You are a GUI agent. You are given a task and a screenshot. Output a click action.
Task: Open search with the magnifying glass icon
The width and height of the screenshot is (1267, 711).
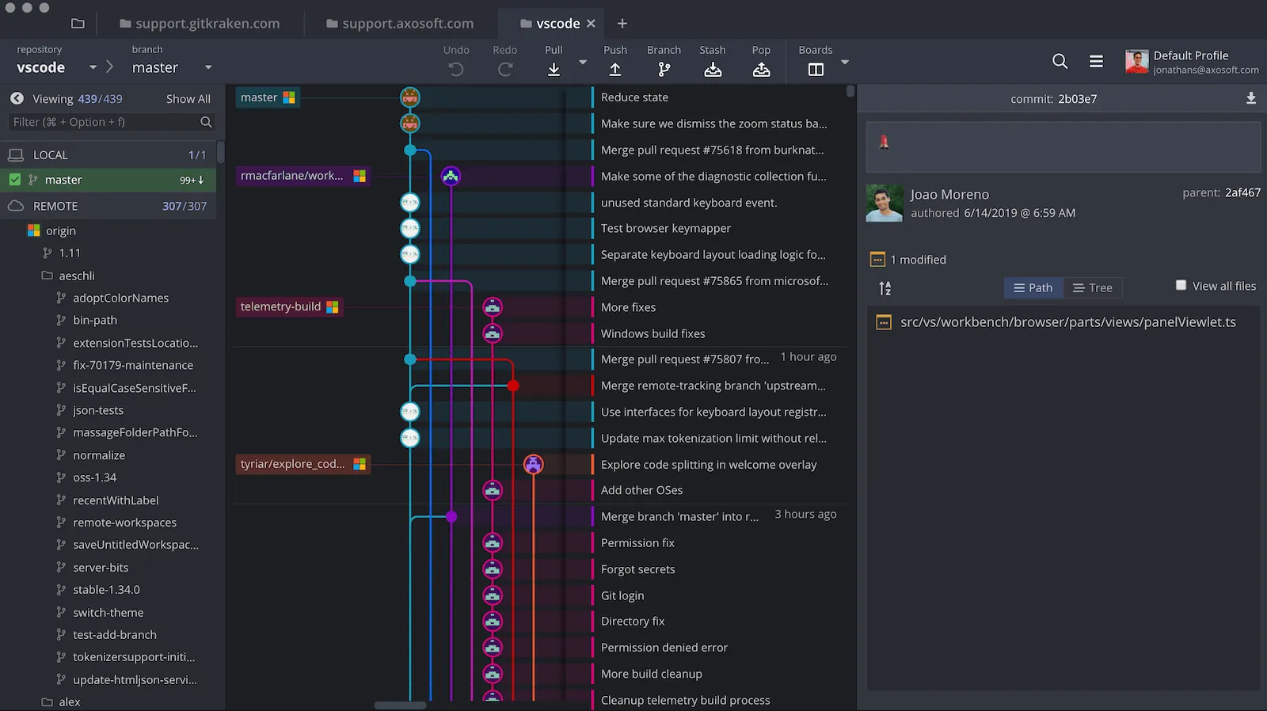(x=1060, y=61)
